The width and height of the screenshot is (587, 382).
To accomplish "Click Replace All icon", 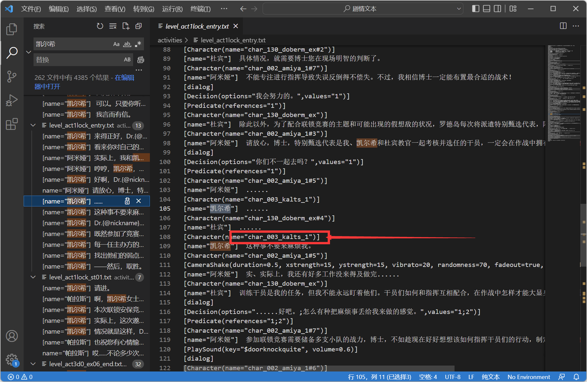I will pos(141,60).
